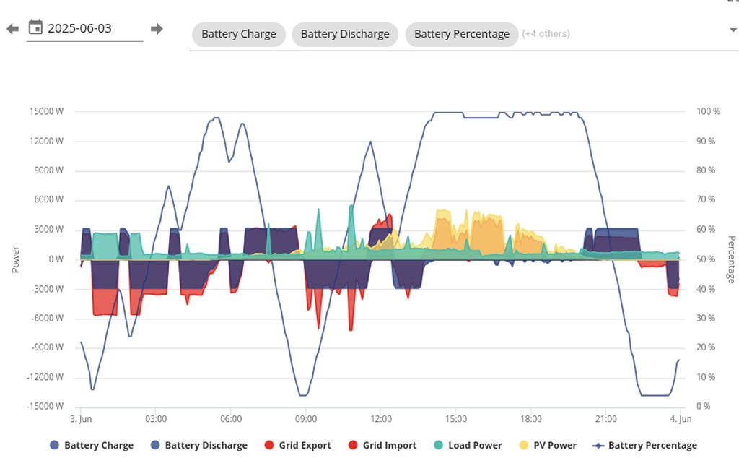
Task: Click the 100 % label on percentage axis
Action: 707,112
